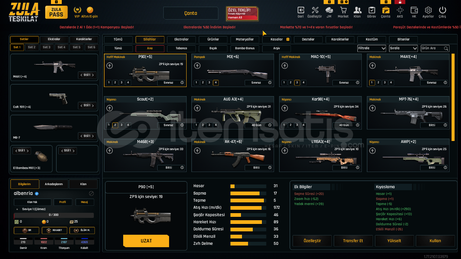Select the Set 3 tab
Screen dimensions: 461x259
(47, 47)
